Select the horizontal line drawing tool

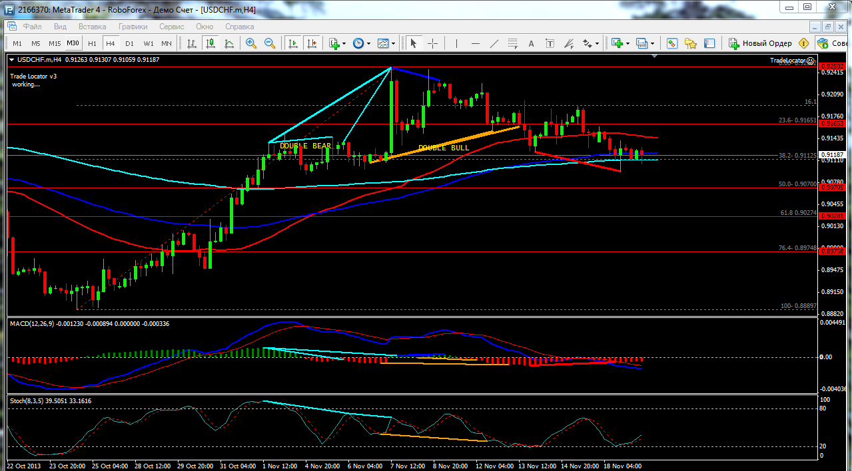[x=475, y=43]
